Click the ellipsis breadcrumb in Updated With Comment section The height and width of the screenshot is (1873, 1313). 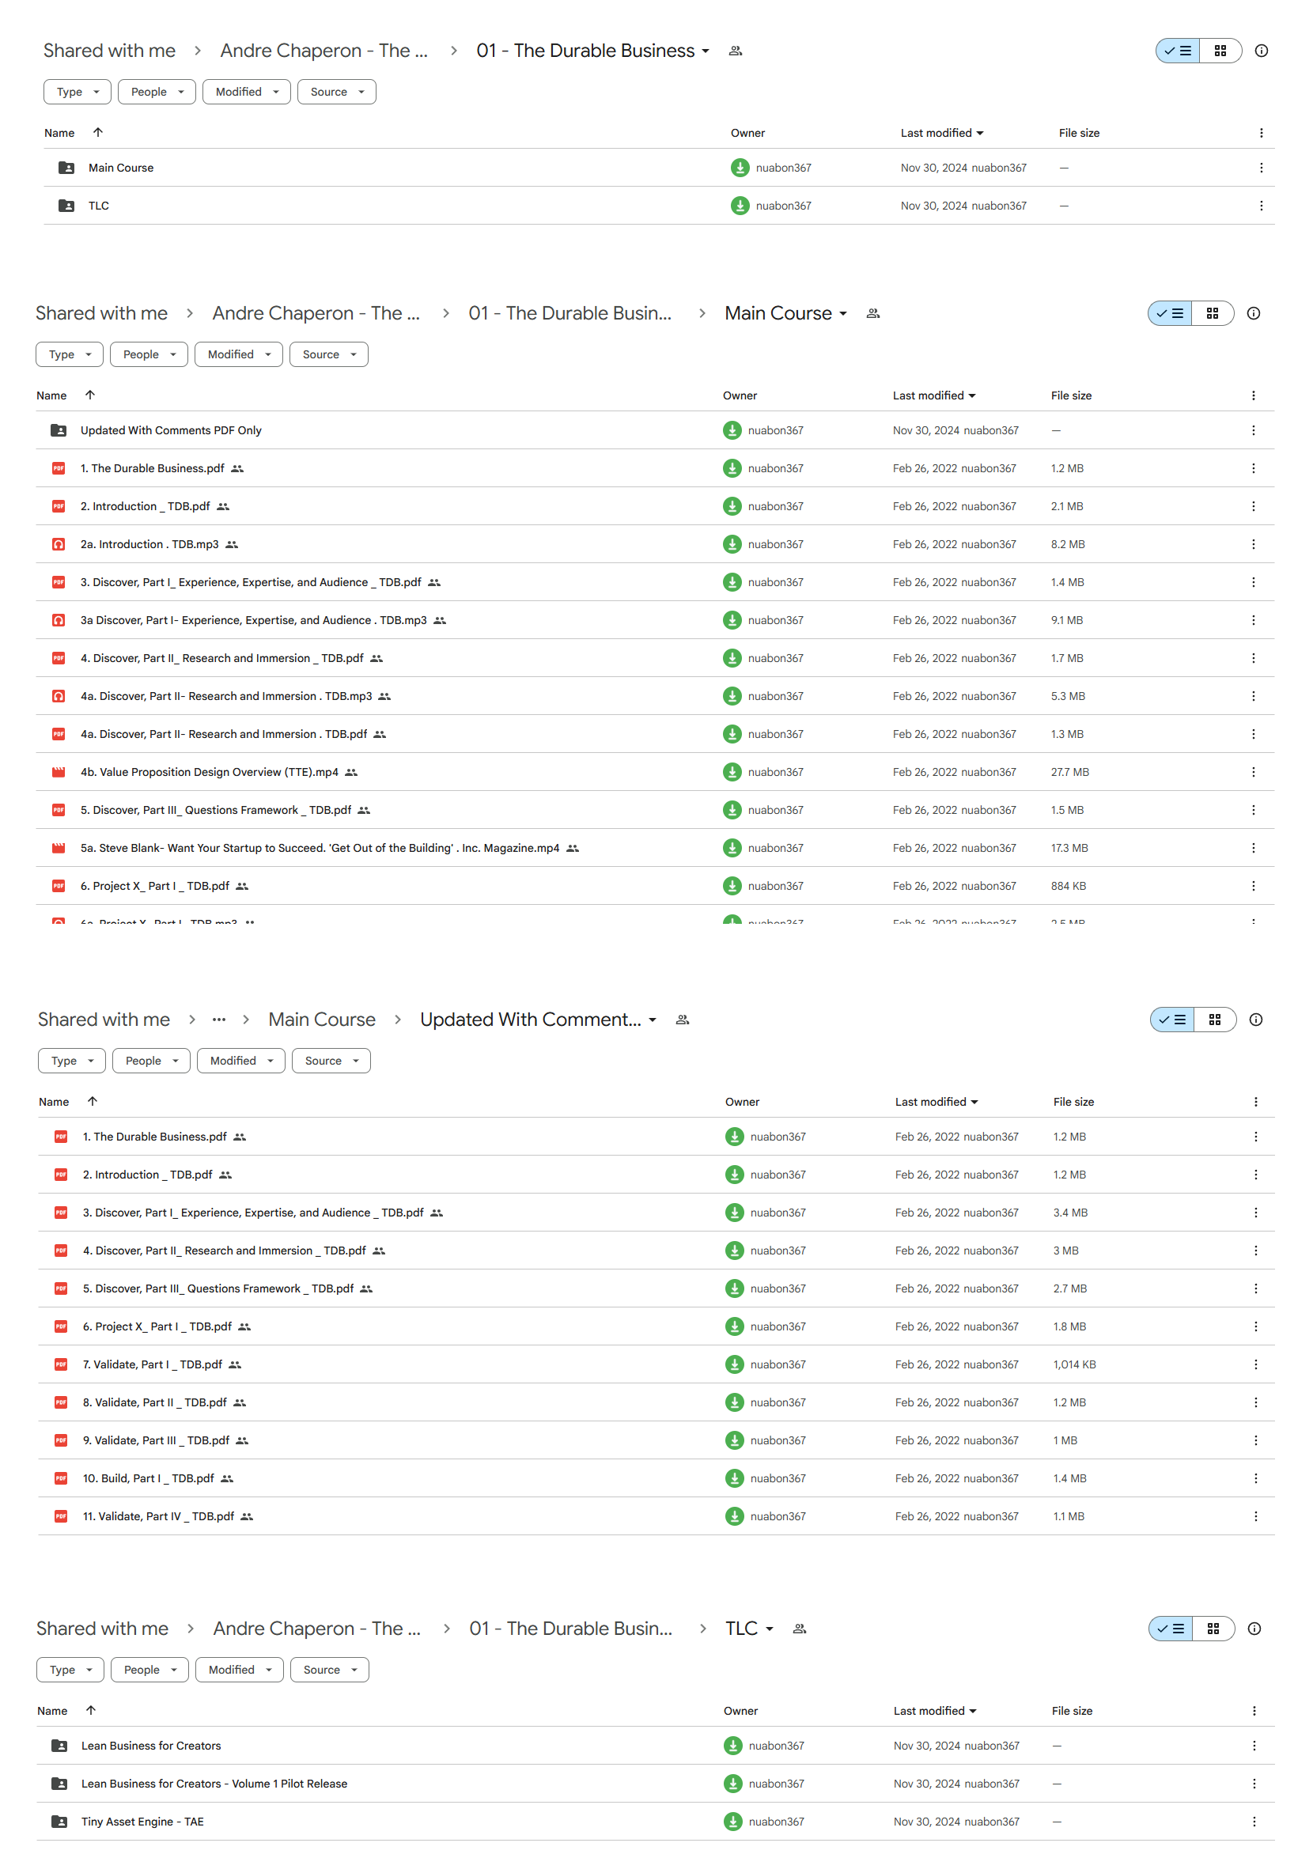(x=218, y=1020)
